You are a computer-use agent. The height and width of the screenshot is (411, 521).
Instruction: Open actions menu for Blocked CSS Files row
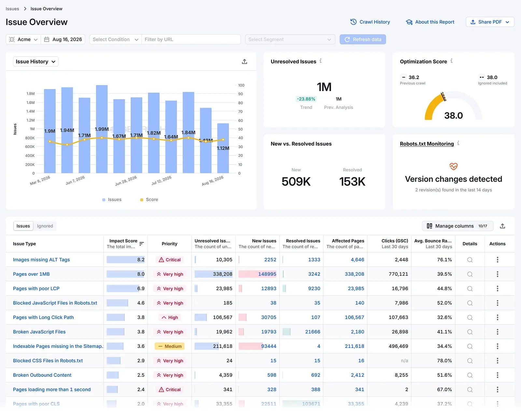(498, 361)
